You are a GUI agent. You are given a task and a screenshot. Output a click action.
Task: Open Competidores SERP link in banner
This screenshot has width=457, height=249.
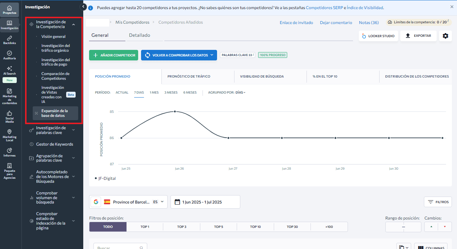click(x=325, y=7)
